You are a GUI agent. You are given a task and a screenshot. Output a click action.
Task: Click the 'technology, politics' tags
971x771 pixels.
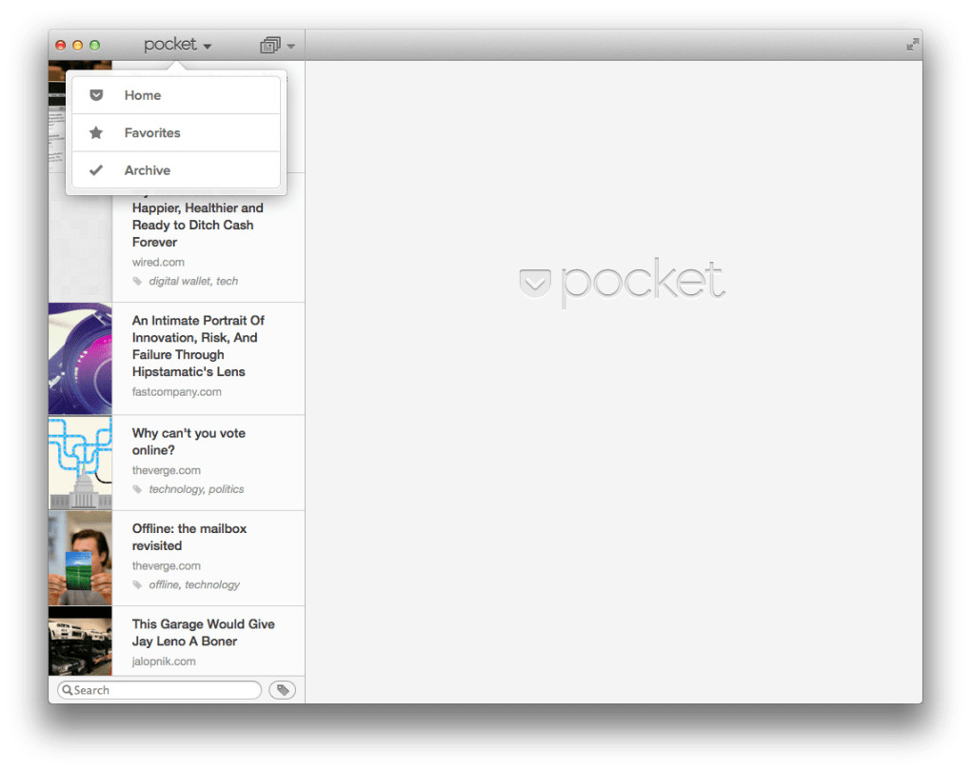coord(196,489)
